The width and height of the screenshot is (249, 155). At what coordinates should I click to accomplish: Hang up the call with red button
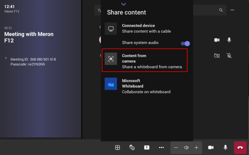[x=240, y=148]
